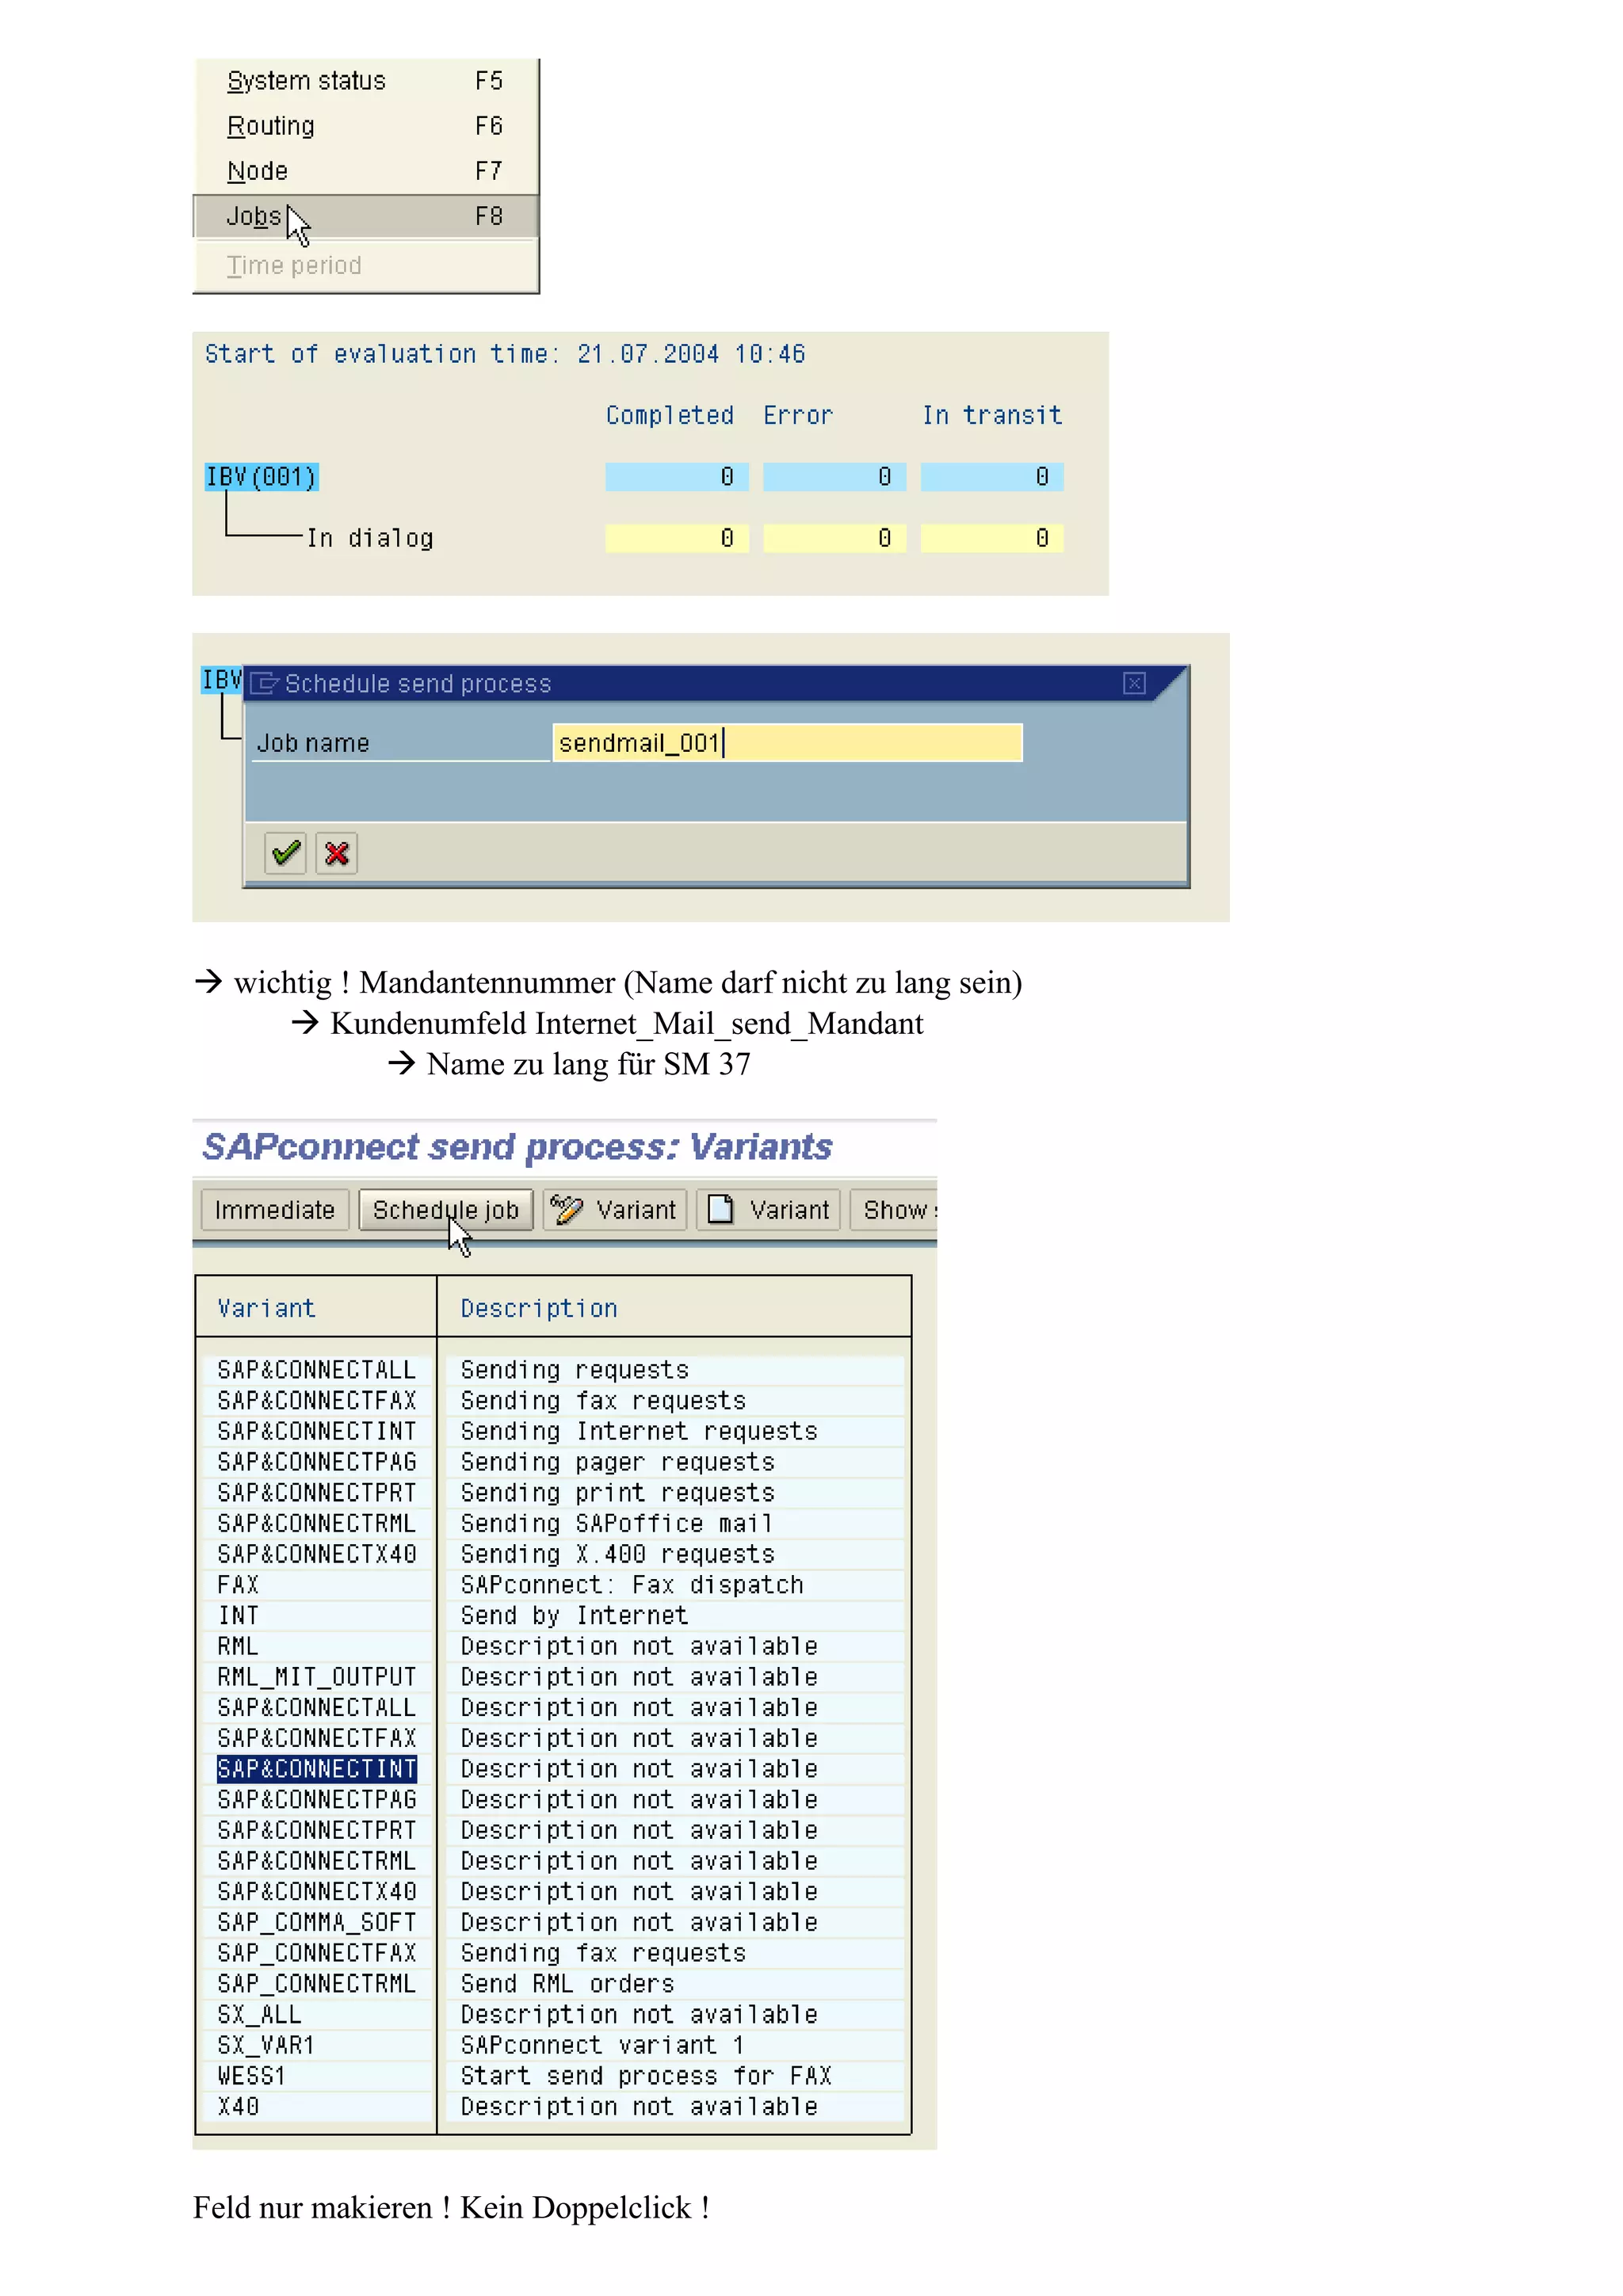Click into the Job name input field
1623x2296 pixels.
787,743
